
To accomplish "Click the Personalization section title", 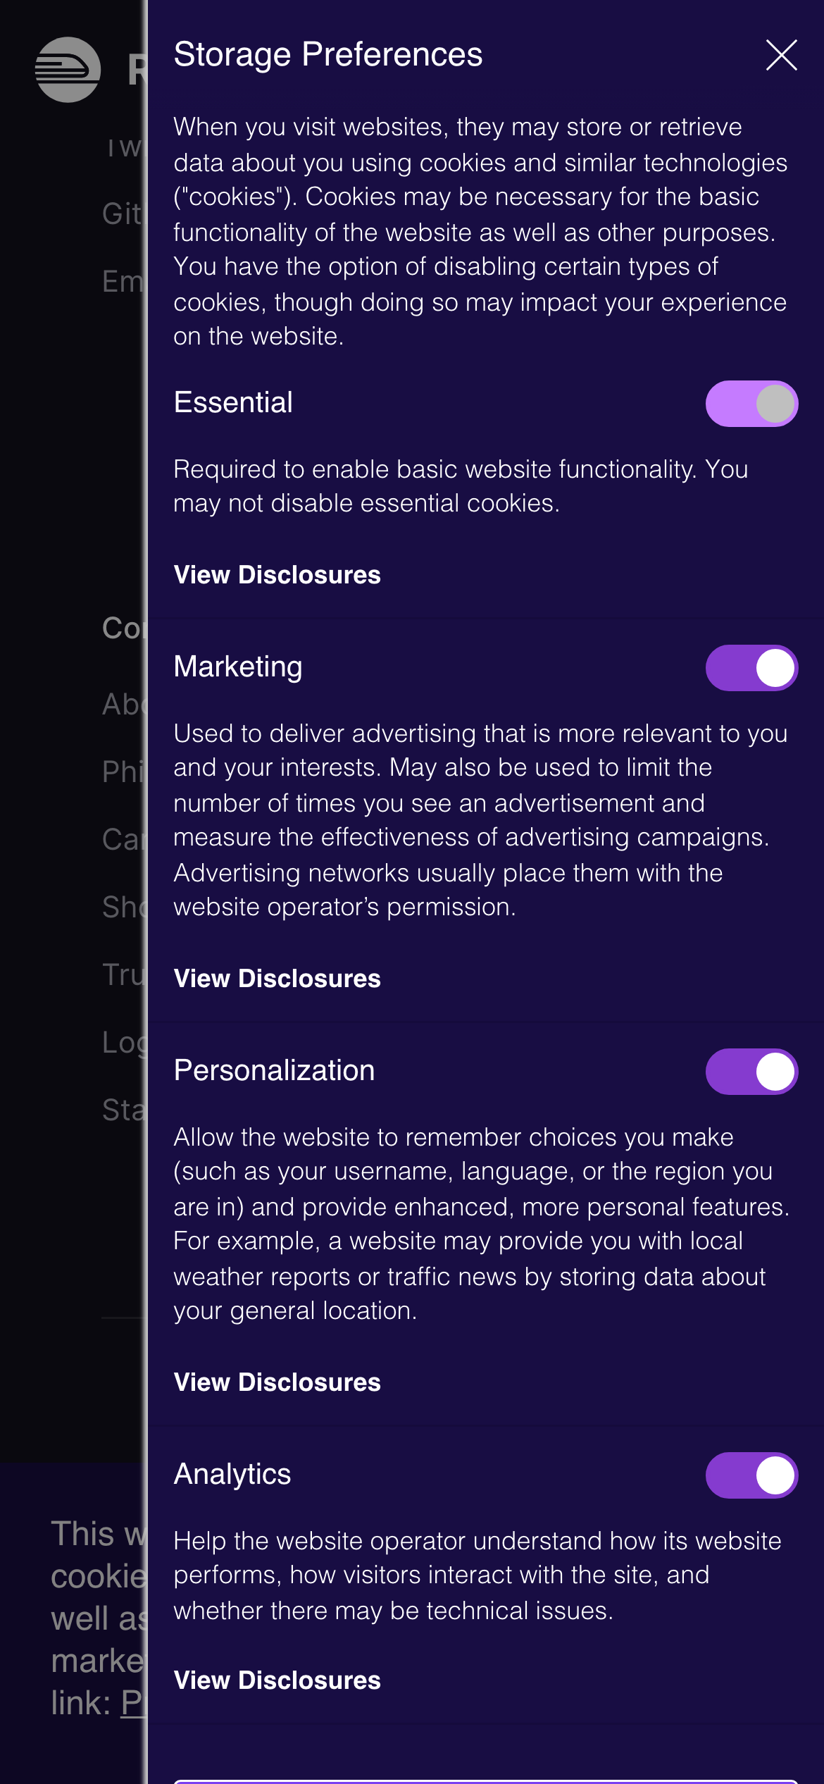I will coord(274,1070).
